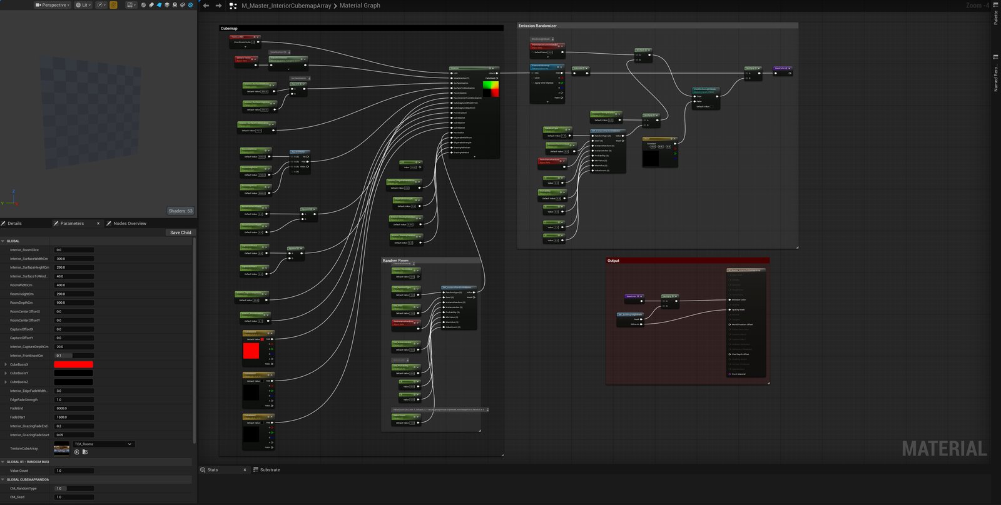Open the Named Reroutes side tab

point(995,74)
